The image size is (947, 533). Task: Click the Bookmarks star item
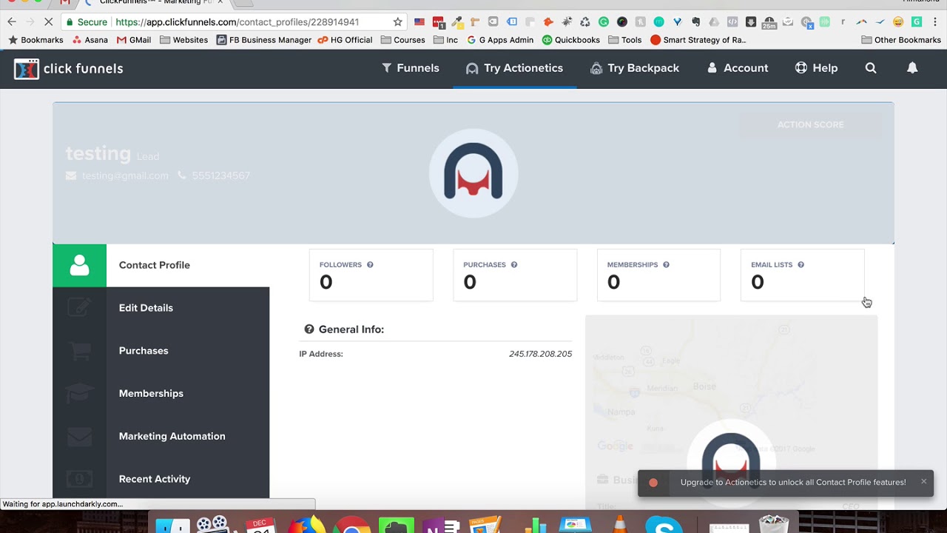click(x=36, y=40)
